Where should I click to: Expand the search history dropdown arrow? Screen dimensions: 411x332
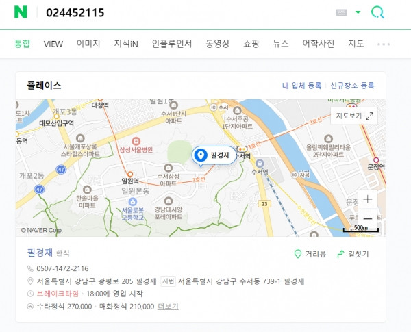(358, 12)
